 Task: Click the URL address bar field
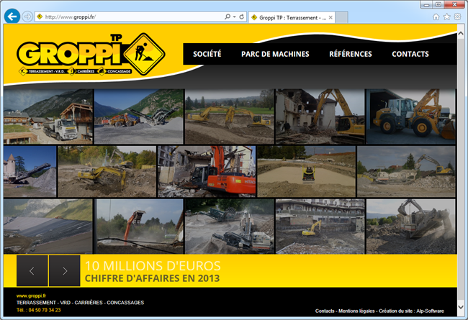[130, 16]
